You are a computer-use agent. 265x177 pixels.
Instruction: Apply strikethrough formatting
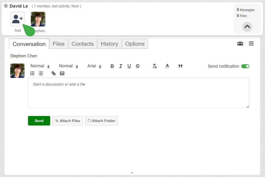tap(138, 66)
